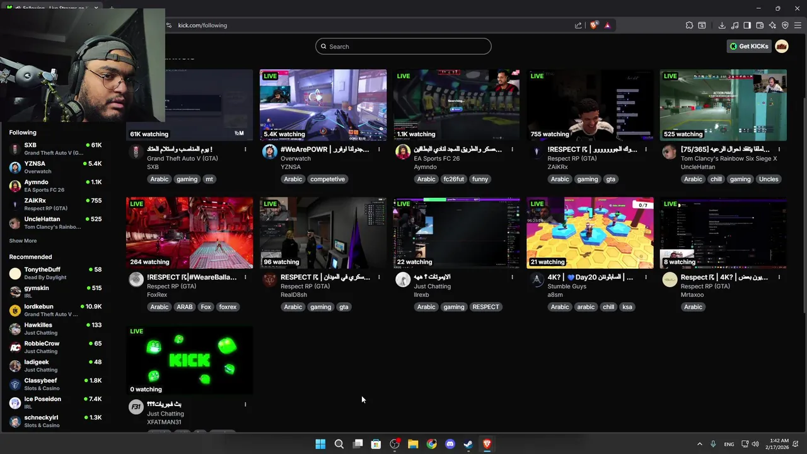Screen dimensions: 807x454
Task: Click 'Grand Theft Auto V (GTA)' category on SXB card
Action: 182,159
